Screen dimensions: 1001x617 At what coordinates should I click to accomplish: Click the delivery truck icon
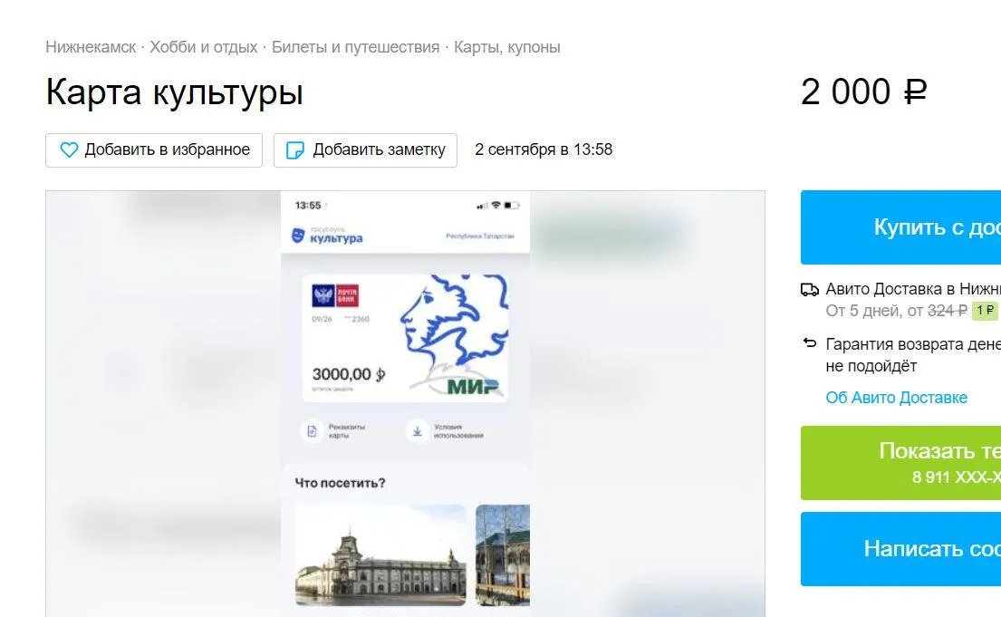(810, 290)
